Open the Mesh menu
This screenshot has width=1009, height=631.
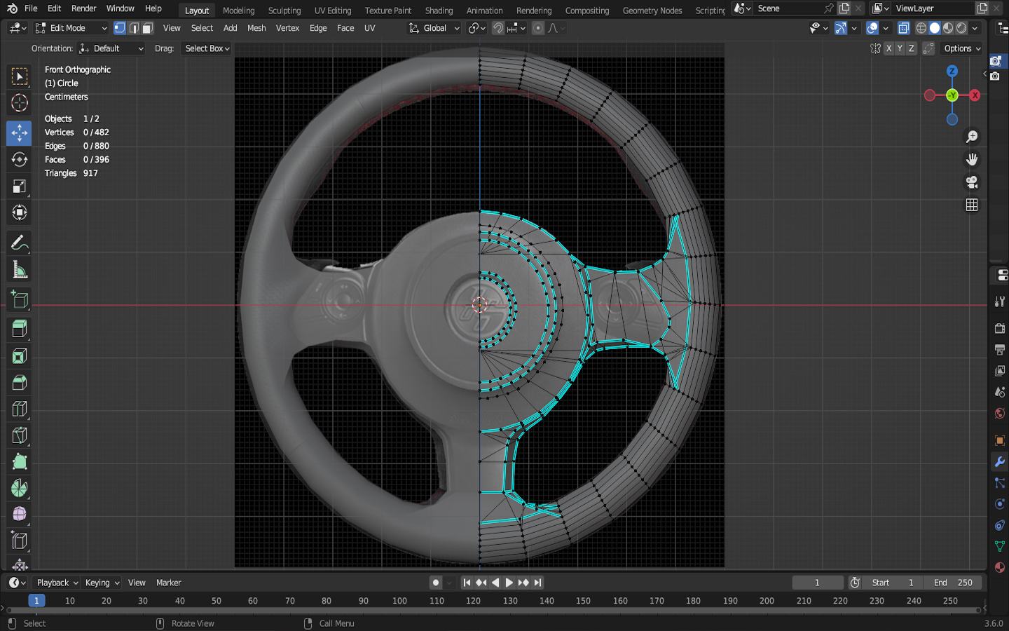[256, 28]
